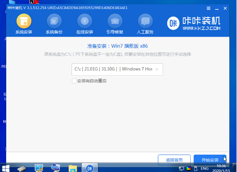Close the 咔咔装机 window
The image size is (237, 172).
(x=225, y=8)
